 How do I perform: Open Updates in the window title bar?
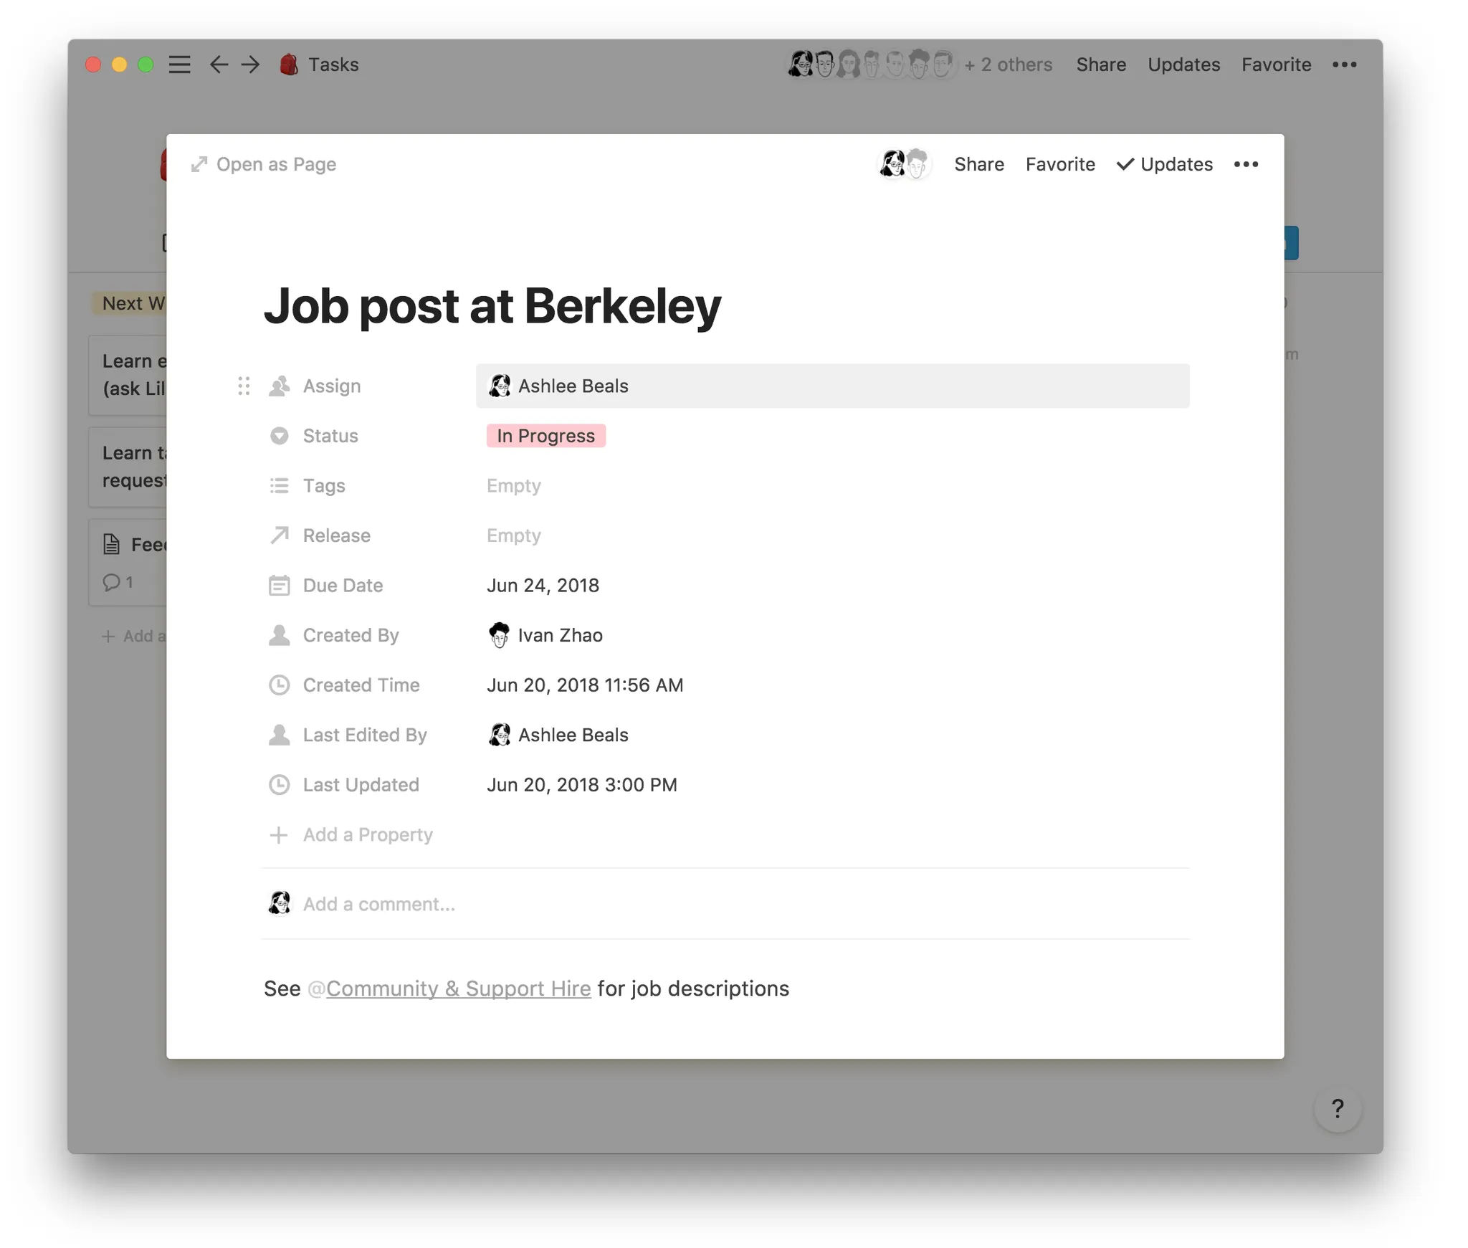pos(1183,65)
